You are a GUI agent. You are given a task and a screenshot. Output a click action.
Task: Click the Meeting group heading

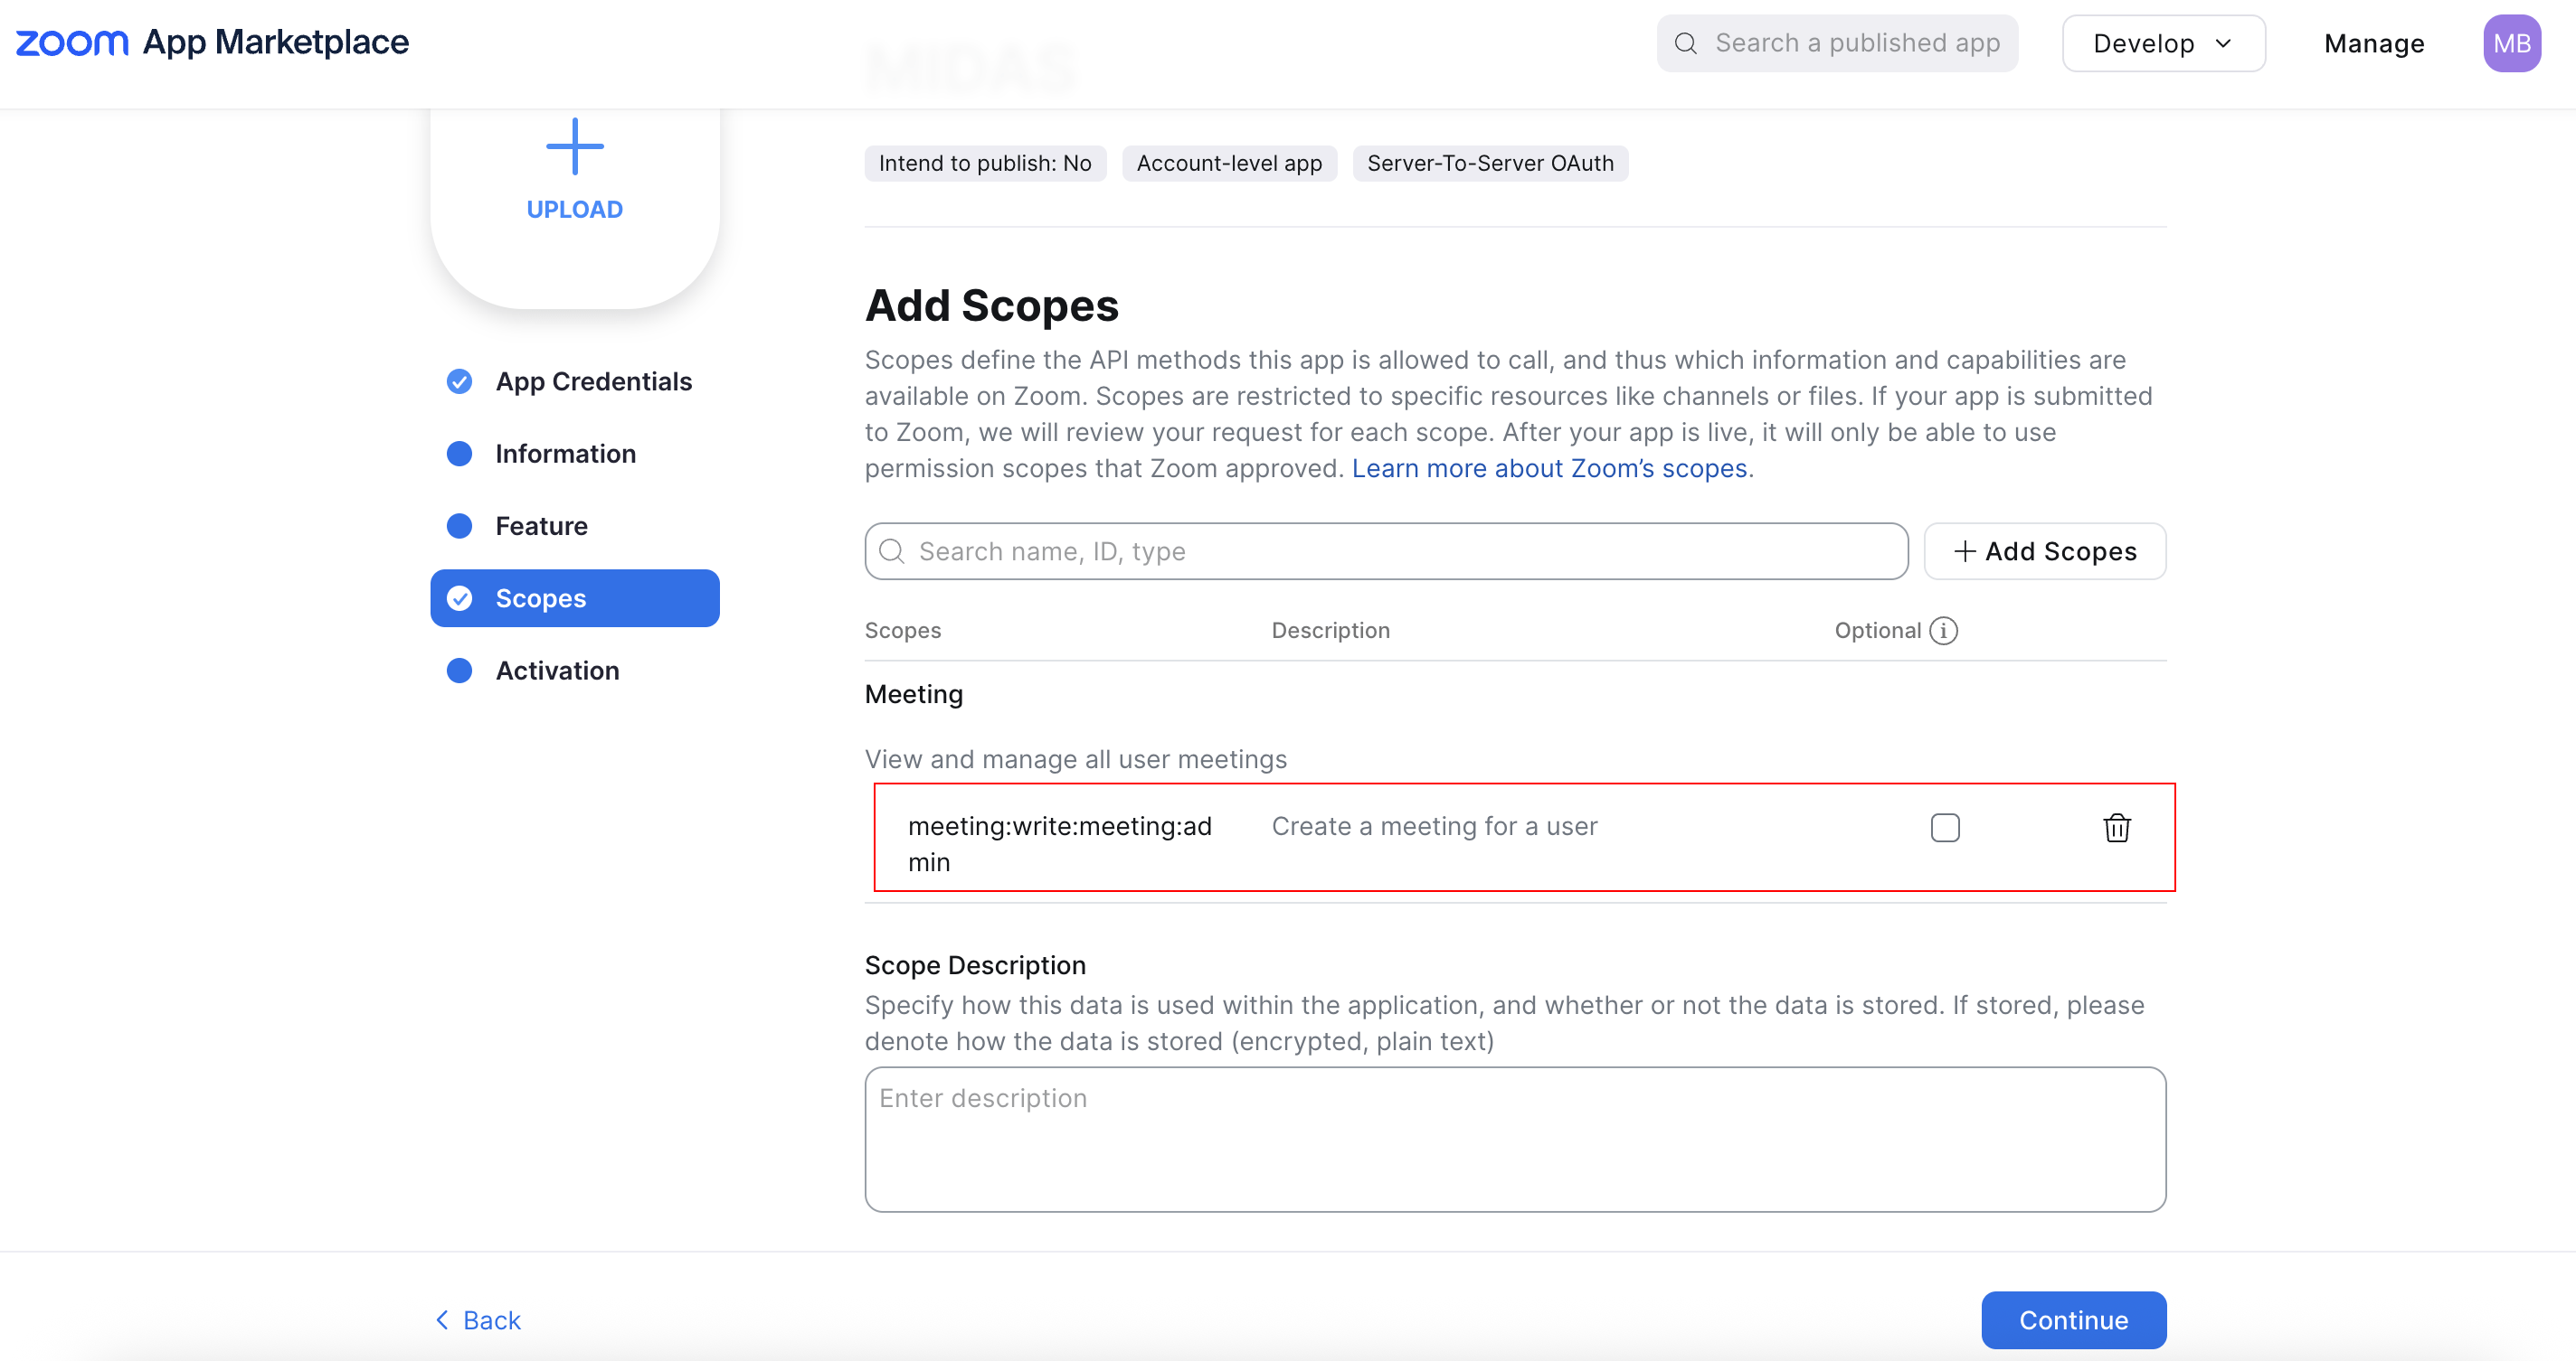point(913,694)
